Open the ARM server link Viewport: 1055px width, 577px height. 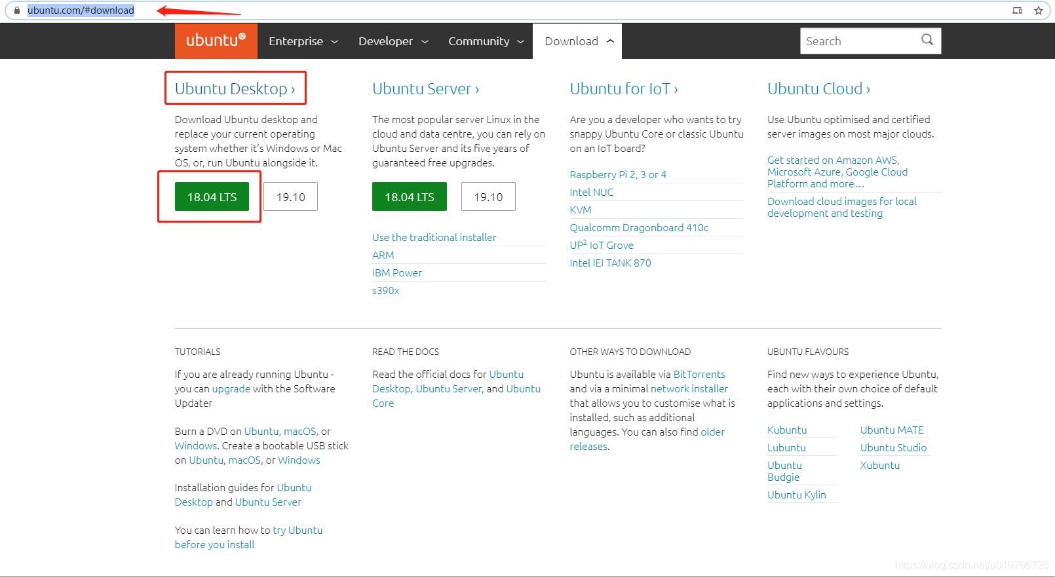383,255
